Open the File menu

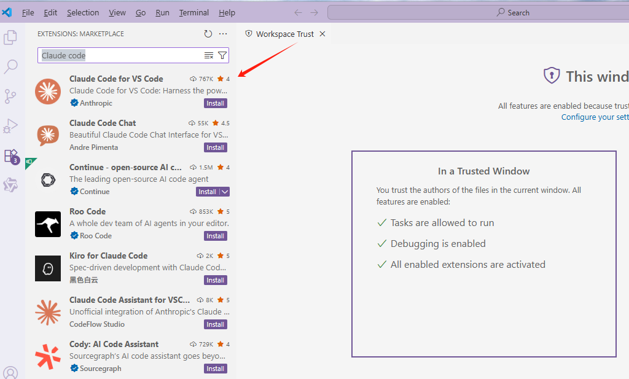tap(28, 13)
